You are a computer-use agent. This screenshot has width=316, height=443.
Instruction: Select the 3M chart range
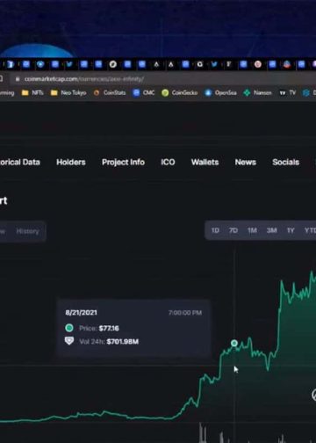tap(271, 230)
